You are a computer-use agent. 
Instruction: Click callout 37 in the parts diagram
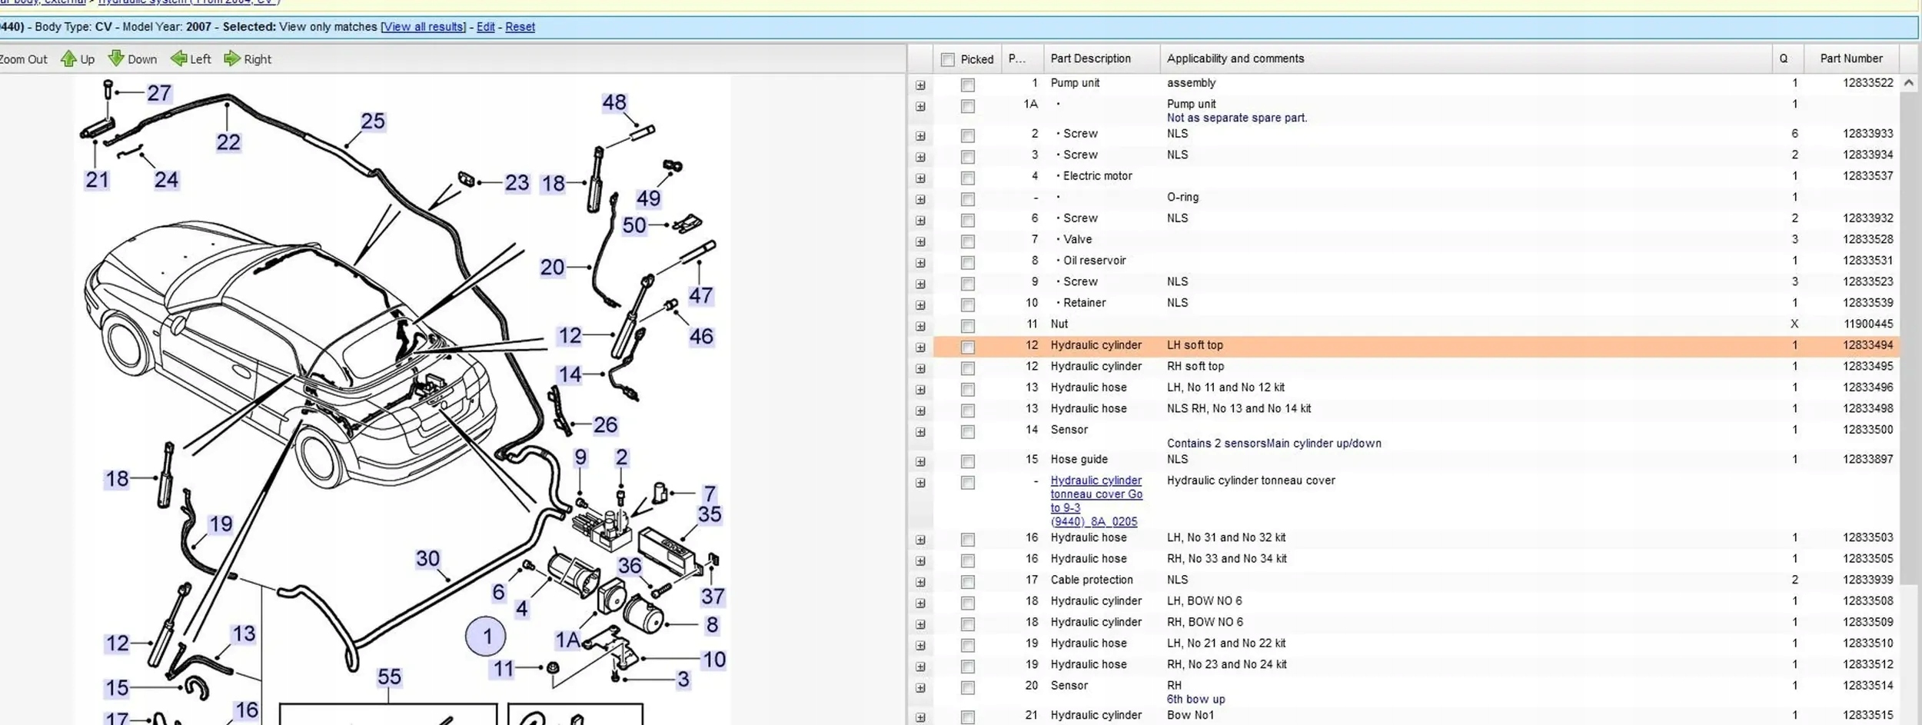(713, 596)
